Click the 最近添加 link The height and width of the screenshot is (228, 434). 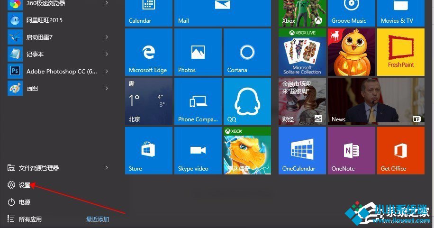98,219
